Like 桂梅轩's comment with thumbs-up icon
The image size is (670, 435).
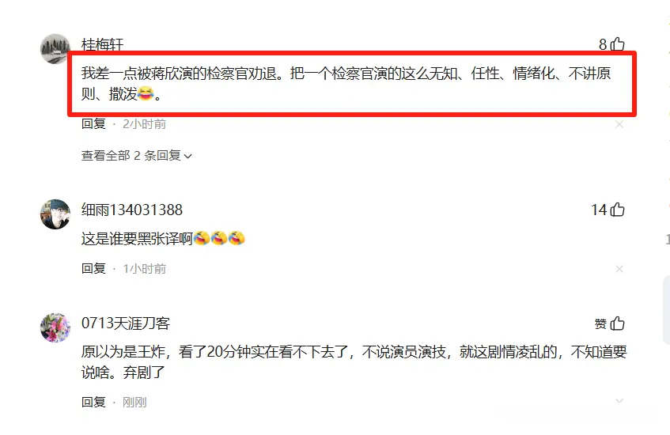pos(618,44)
